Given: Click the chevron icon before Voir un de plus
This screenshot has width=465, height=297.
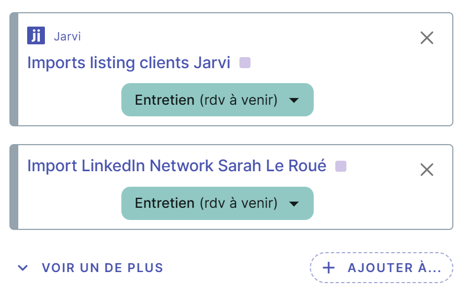Looking at the screenshot, I should (23, 268).
